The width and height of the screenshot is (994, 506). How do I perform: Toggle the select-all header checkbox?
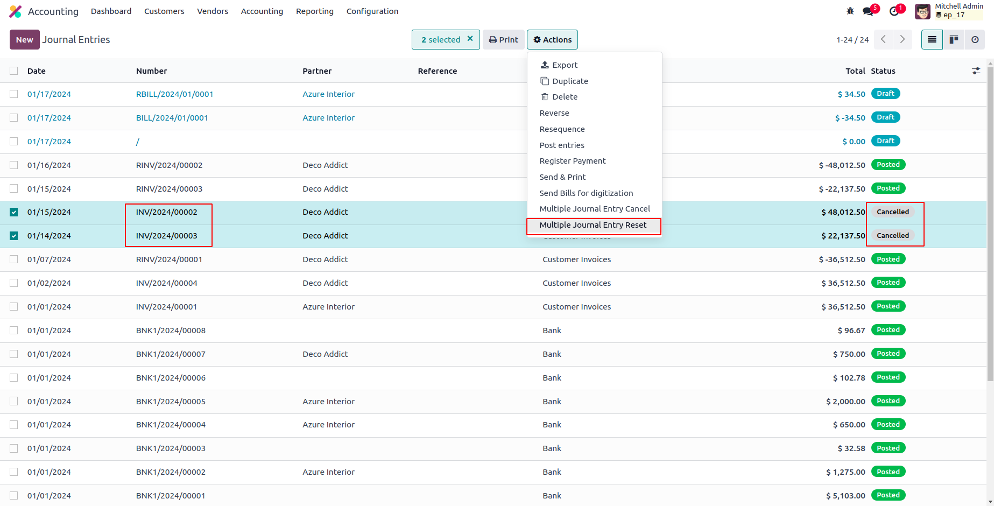click(x=14, y=71)
